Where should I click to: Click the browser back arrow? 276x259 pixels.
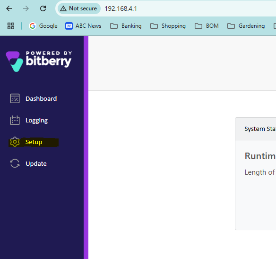(x=9, y=8)
